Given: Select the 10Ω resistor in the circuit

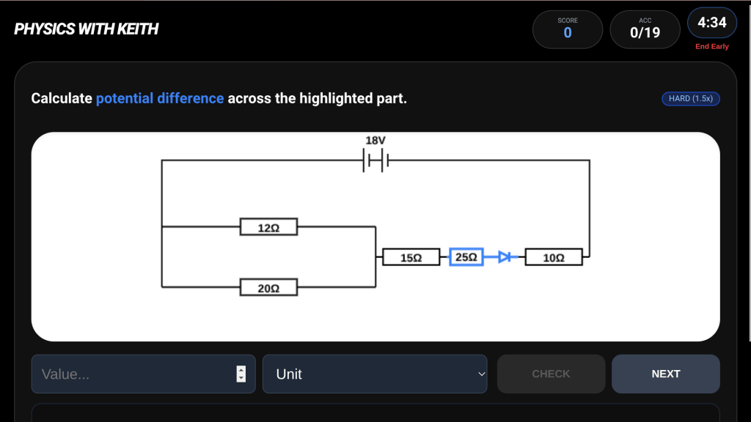Looking at the screenshot, I should pos(554,257).
